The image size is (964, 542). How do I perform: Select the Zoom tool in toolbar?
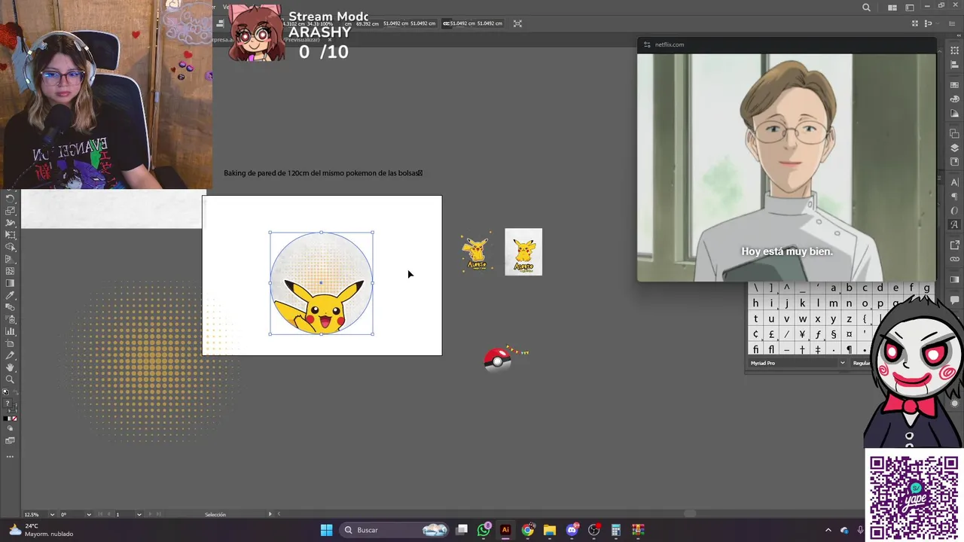click(11, 379)
